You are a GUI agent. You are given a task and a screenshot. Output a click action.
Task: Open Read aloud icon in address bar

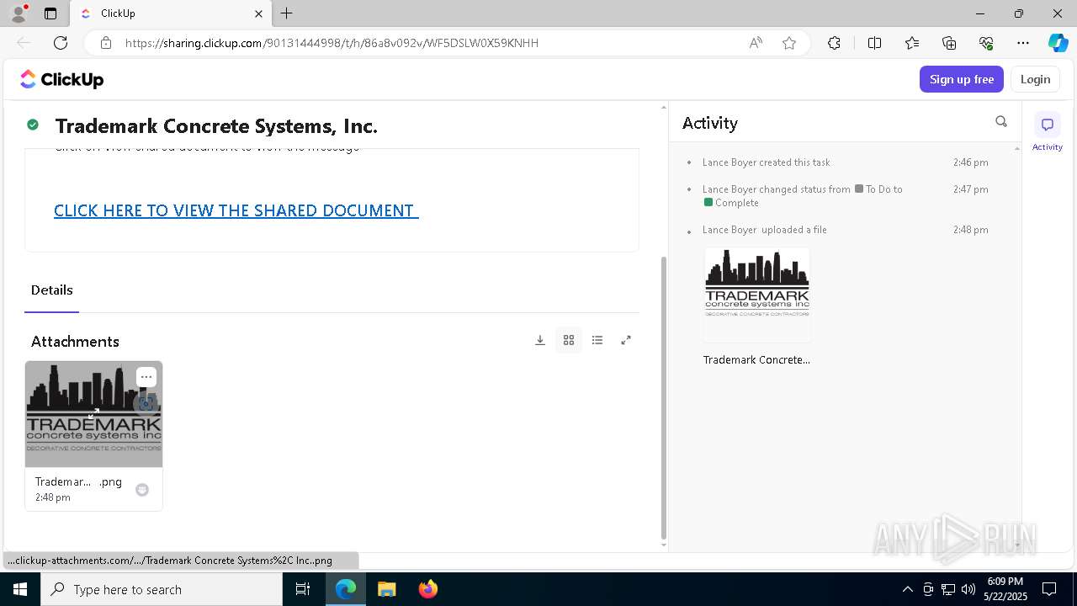(756, 43)
